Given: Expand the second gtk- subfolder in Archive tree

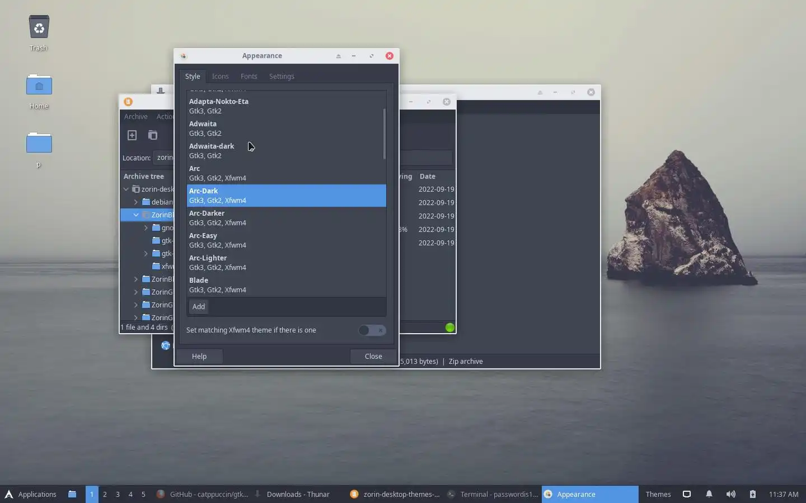Looking at the screenshot, I should coord(146,254).
